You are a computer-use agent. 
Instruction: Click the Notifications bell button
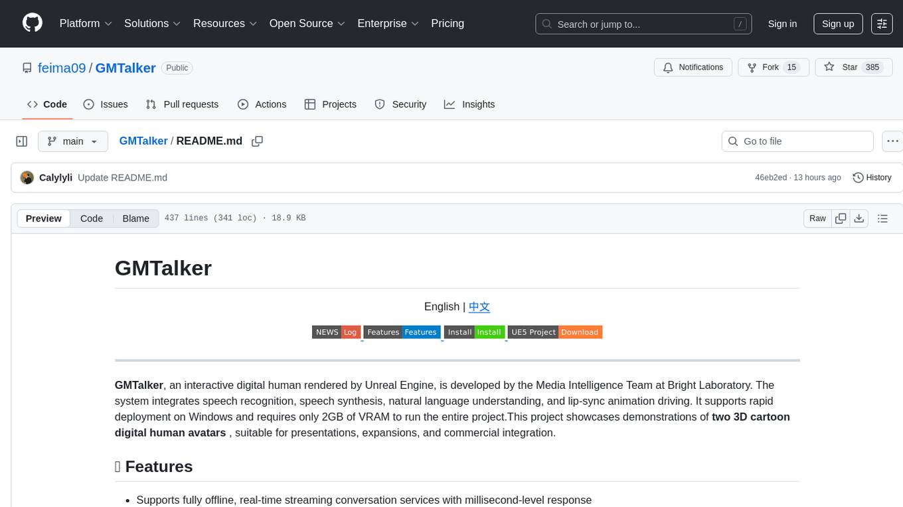(693, 68)
